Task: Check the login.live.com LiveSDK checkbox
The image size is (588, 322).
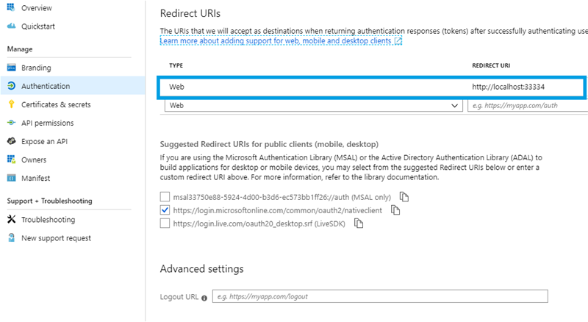Action: point(165,223)
